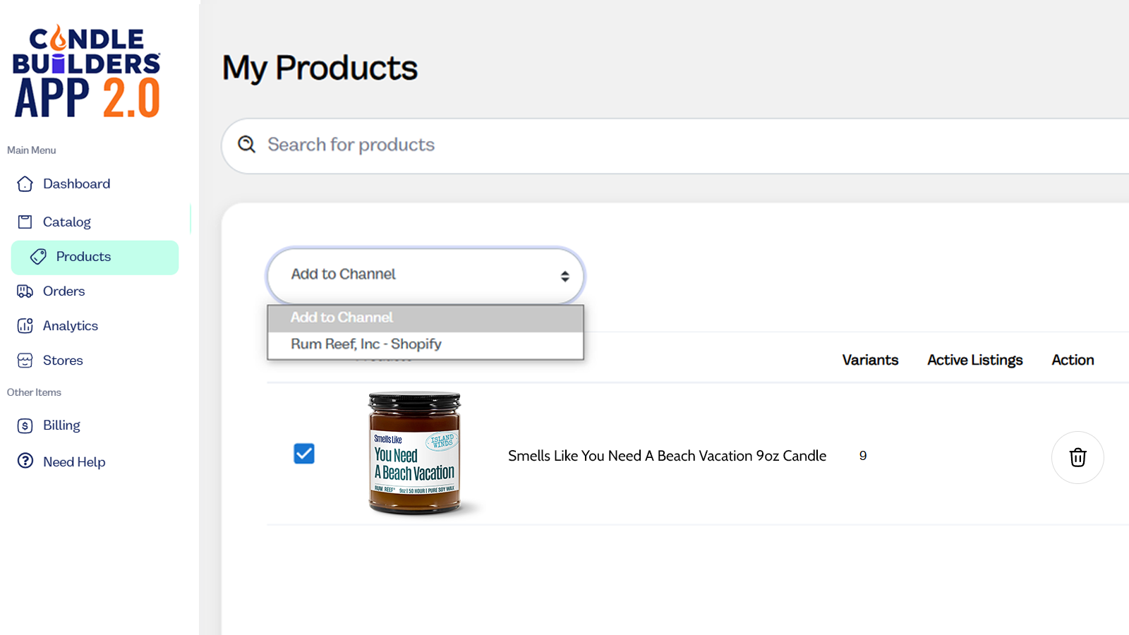Open the Add to Channel dropdown
Screen dimensions: 1129x635
click(x=424, y=275)
